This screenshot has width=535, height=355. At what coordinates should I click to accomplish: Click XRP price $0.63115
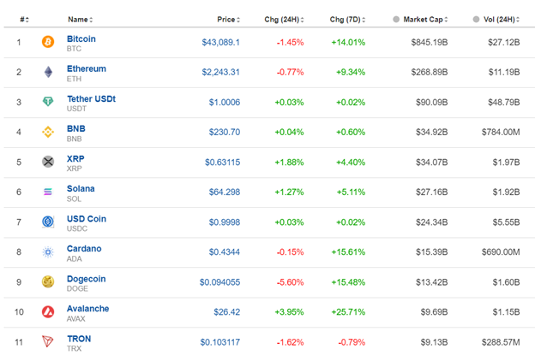(222, 162)
